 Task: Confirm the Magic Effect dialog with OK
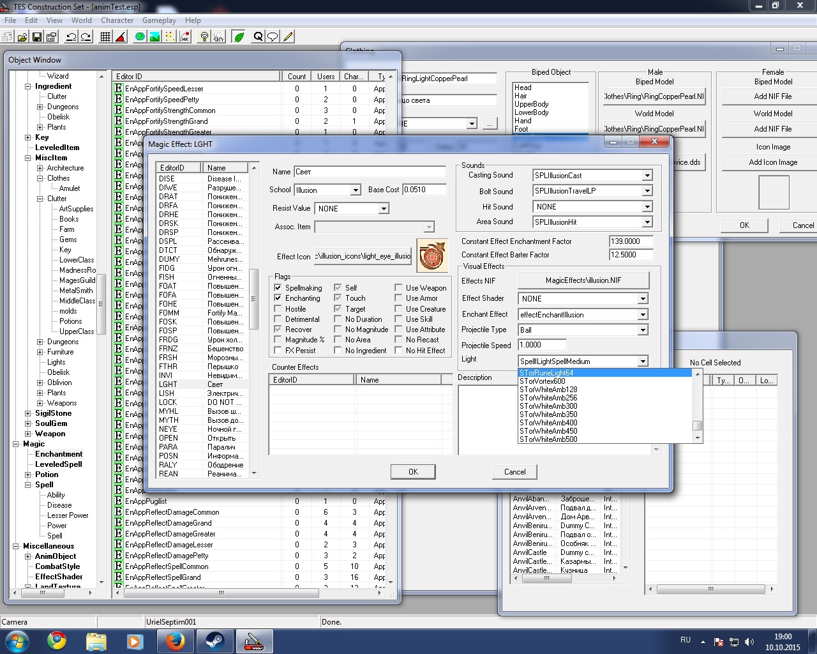coord(413,472)
